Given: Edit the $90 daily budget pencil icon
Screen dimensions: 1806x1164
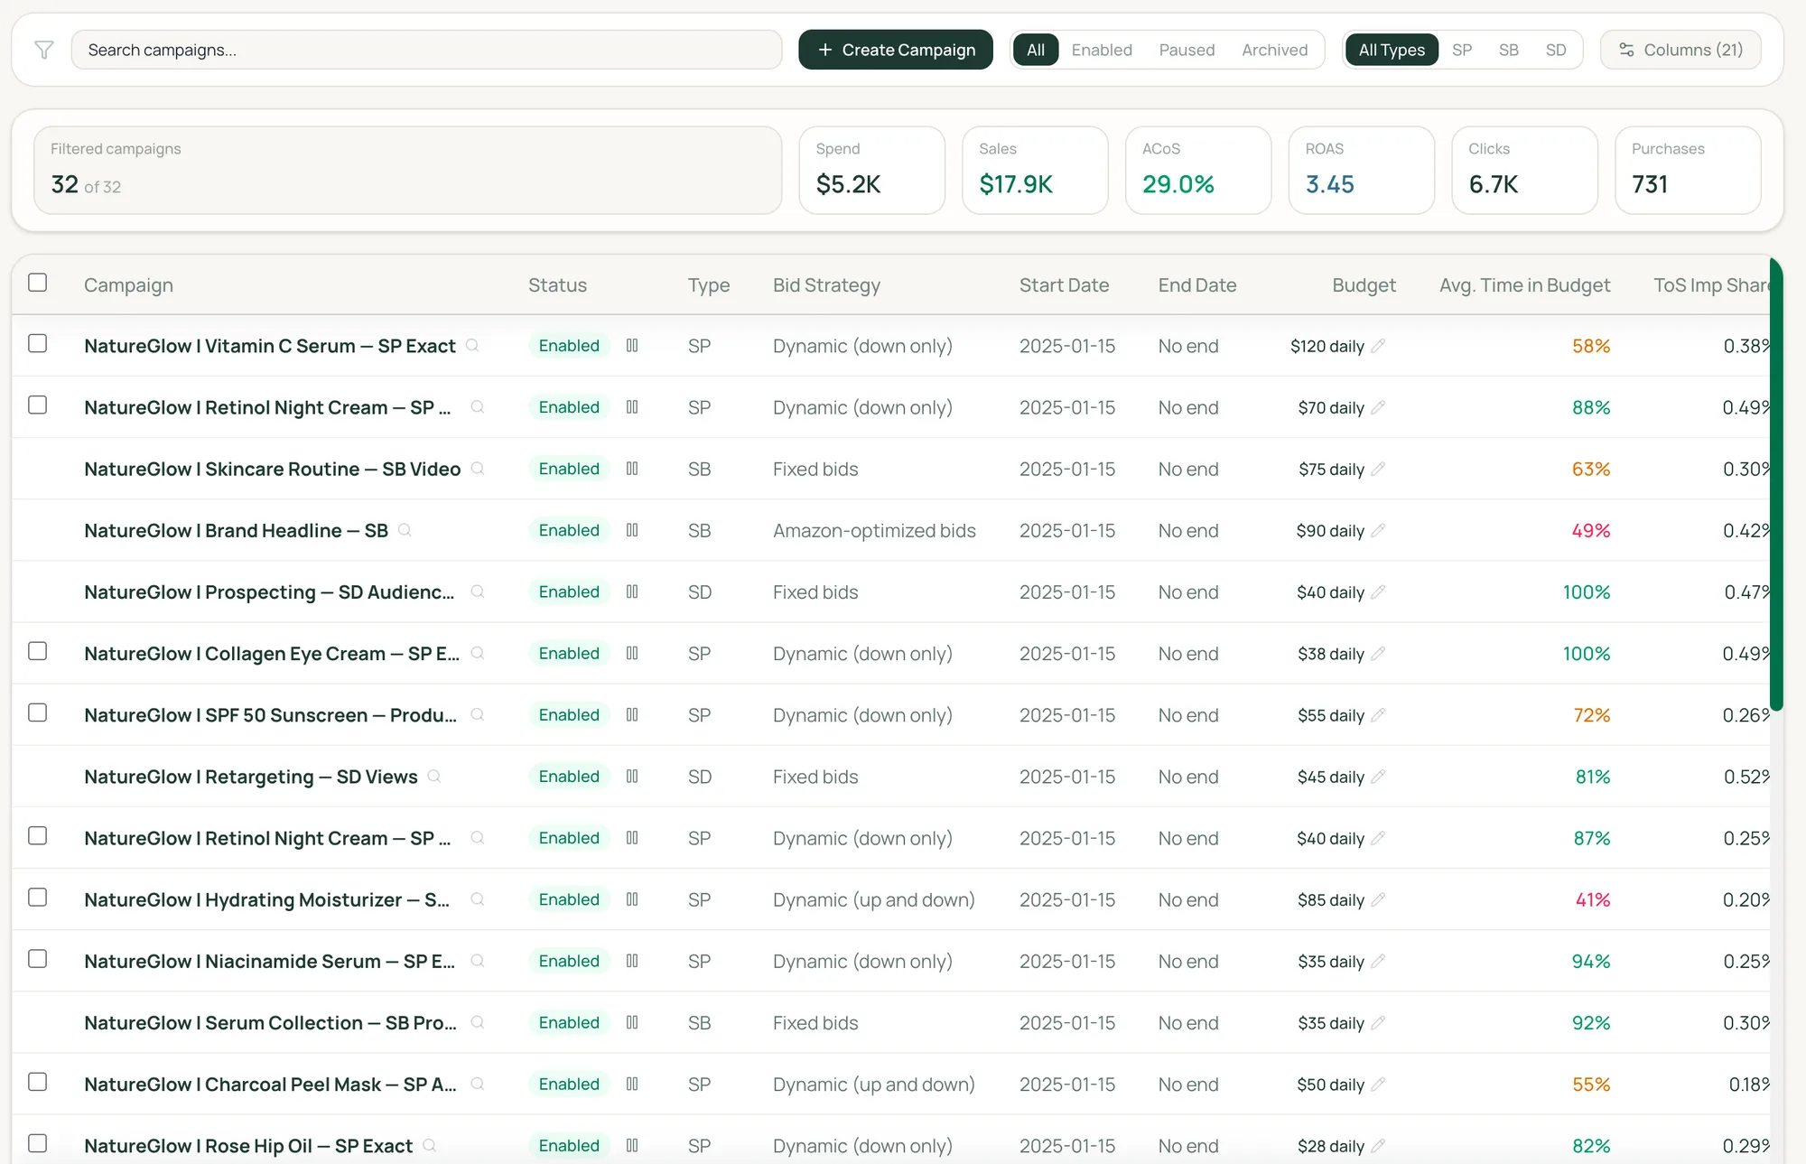Looking at the screenshot, I should tap(1378, 530).
